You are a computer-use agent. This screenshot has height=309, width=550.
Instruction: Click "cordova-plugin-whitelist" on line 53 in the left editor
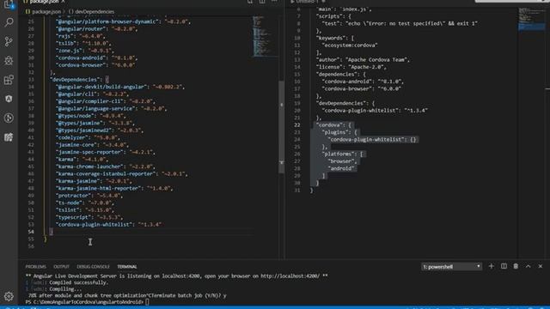[x=94, y=225]
